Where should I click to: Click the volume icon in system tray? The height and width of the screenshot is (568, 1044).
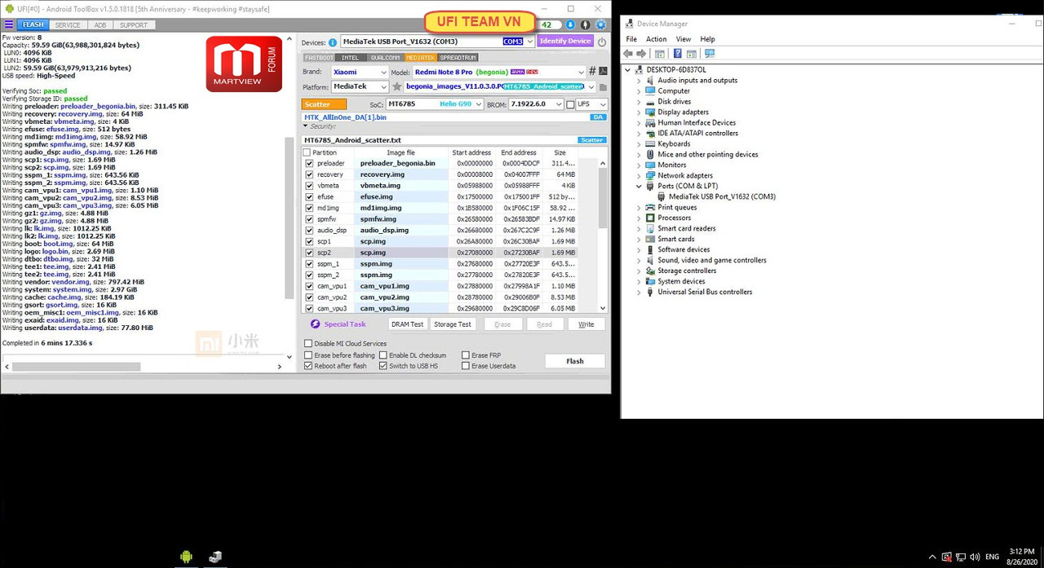coord(975,557)
